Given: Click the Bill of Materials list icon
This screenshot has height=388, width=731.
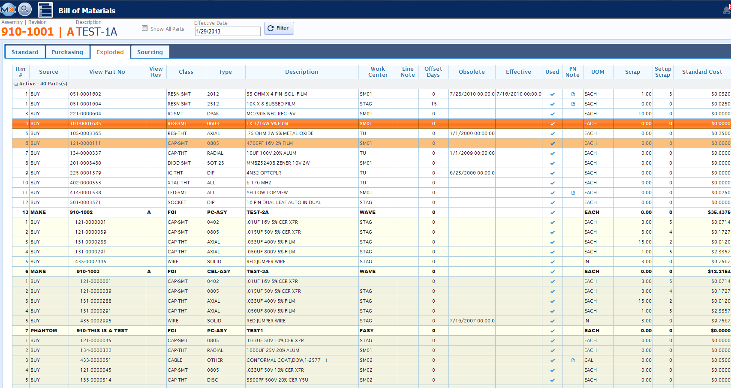Looking at the screenshot, I should (45, 10).
